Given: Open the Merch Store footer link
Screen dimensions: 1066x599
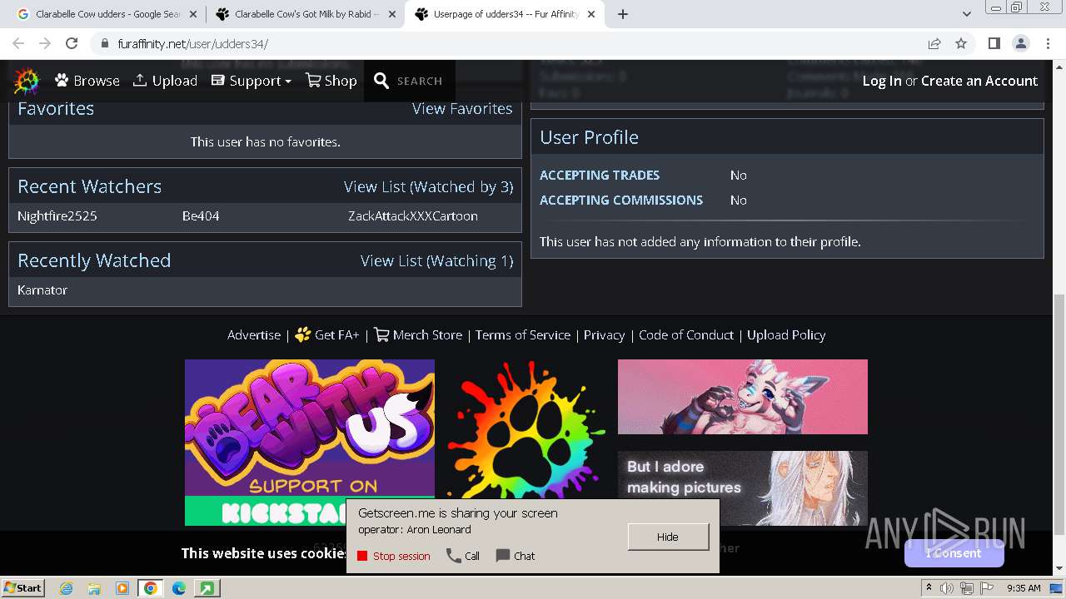Looking at the screenshot, I should click(418, 334).
